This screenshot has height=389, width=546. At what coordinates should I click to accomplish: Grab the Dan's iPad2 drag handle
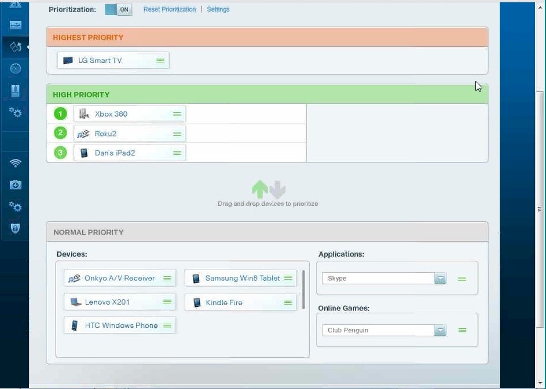(177, 153)
